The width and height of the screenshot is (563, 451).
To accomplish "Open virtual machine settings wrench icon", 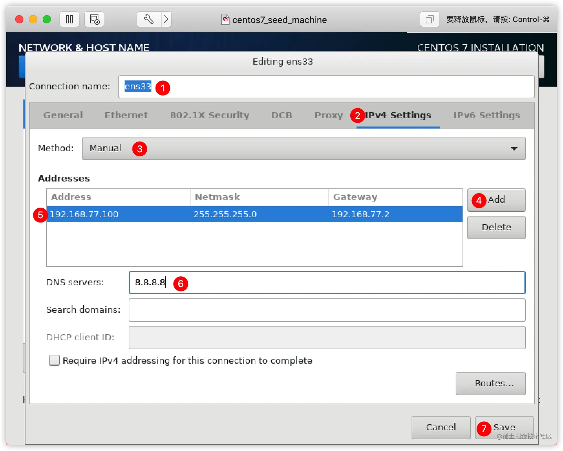I will click(149, 19).
